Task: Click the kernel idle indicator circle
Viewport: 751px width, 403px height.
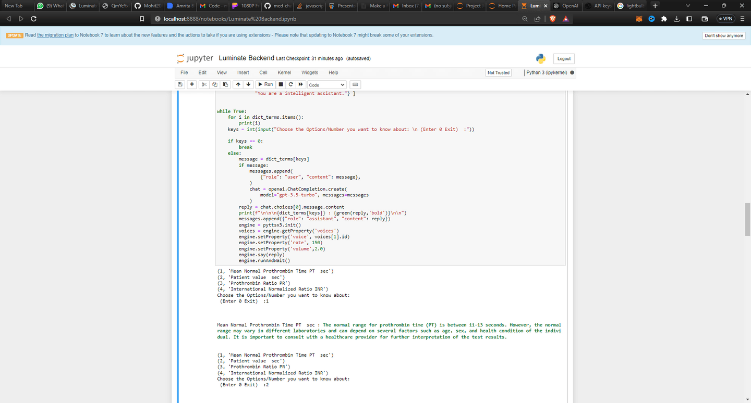Action: tap(572, 73)
